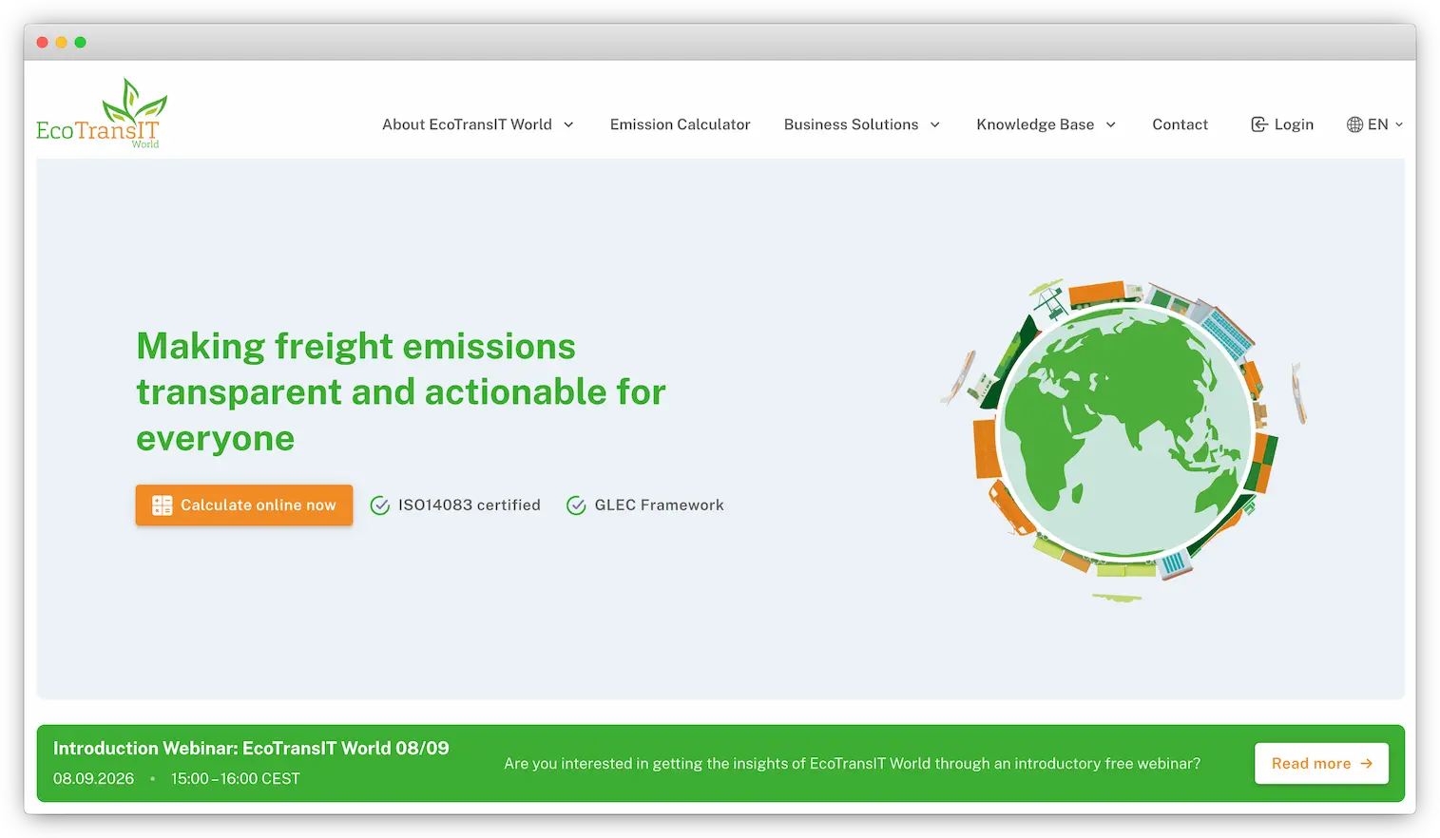The height and width of the screenshot is (838, 1440).
Task: Minimize the window with the yellow button
Action: coord(61,42)
